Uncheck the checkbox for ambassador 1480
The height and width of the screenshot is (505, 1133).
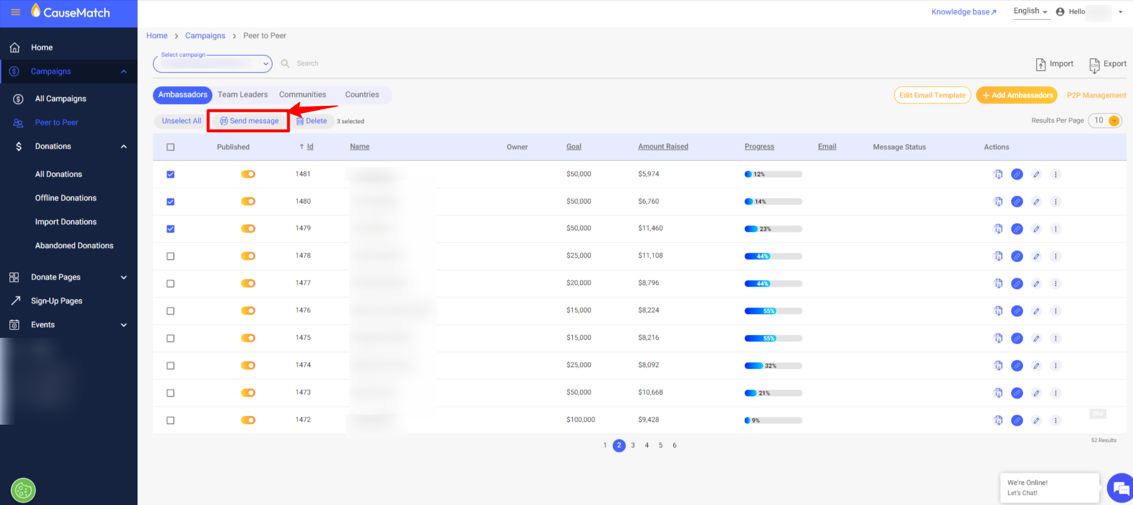point(171,202)
